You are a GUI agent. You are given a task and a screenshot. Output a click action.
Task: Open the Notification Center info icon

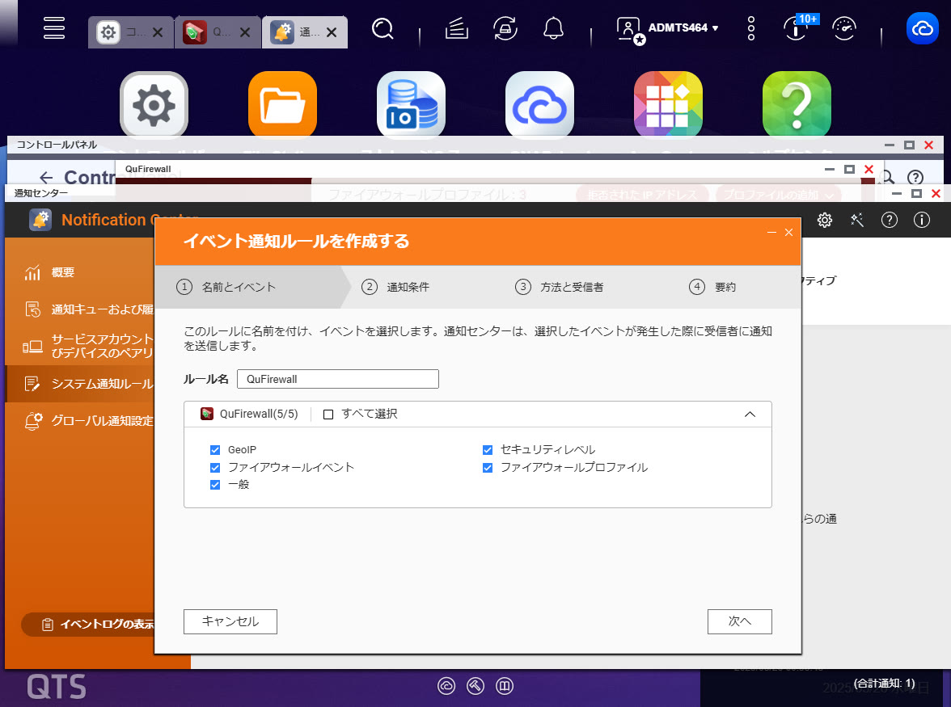(x=922, y=220)
